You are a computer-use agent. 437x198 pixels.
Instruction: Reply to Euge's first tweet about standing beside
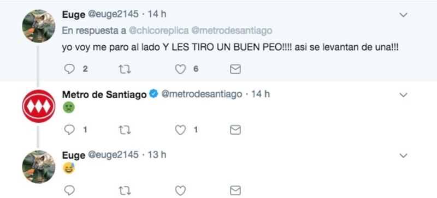pyautogui.click(x=69, y=69)
